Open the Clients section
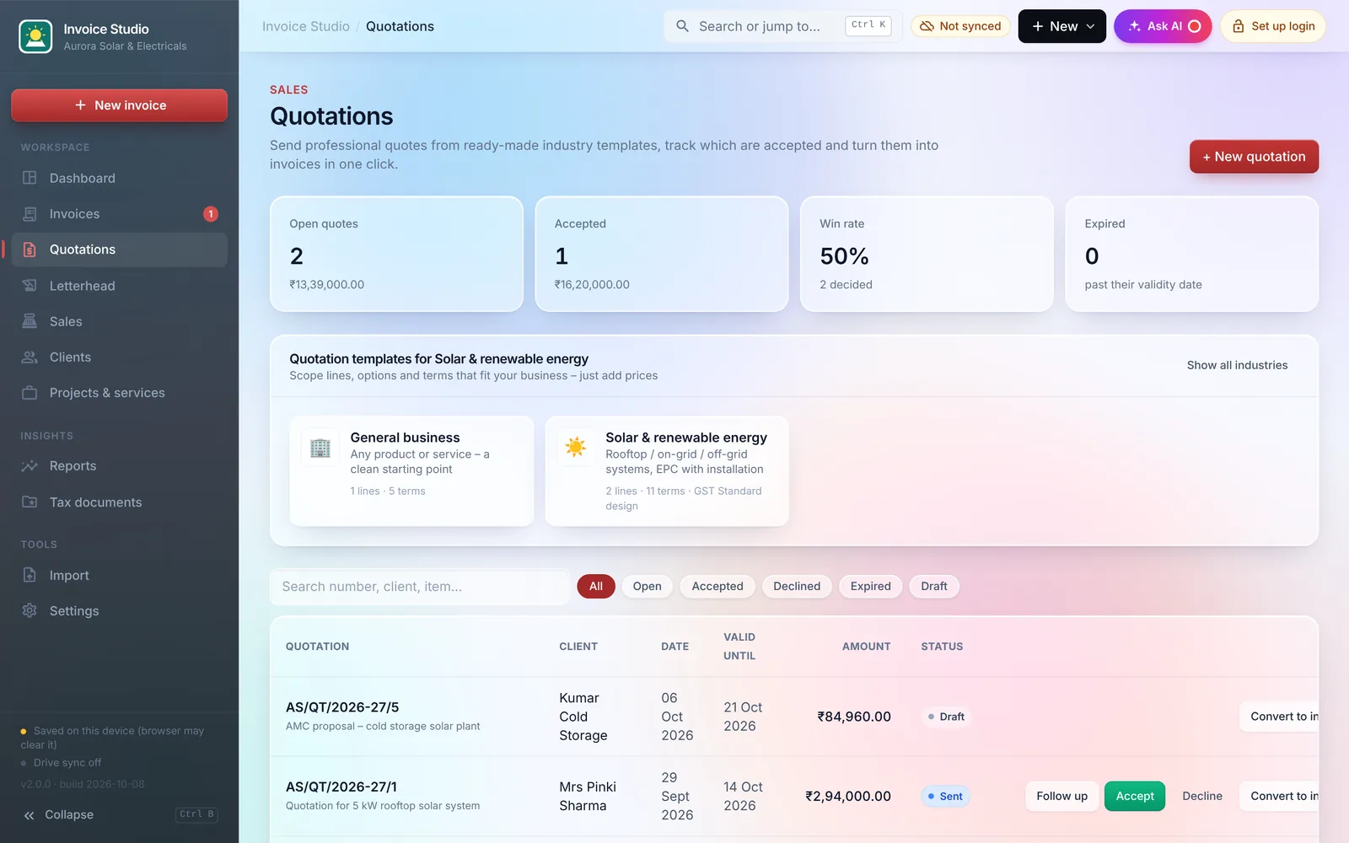Viewport: 1349px width, 843px height. pos(119,357)
